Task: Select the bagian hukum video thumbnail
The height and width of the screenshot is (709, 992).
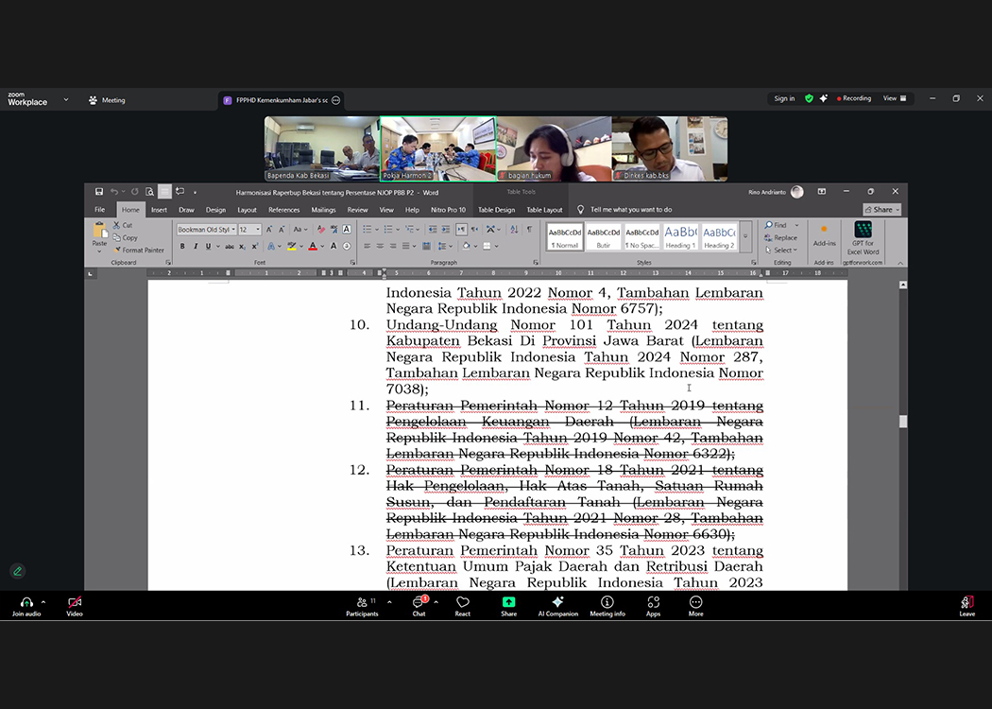Action: click(554, 148)
